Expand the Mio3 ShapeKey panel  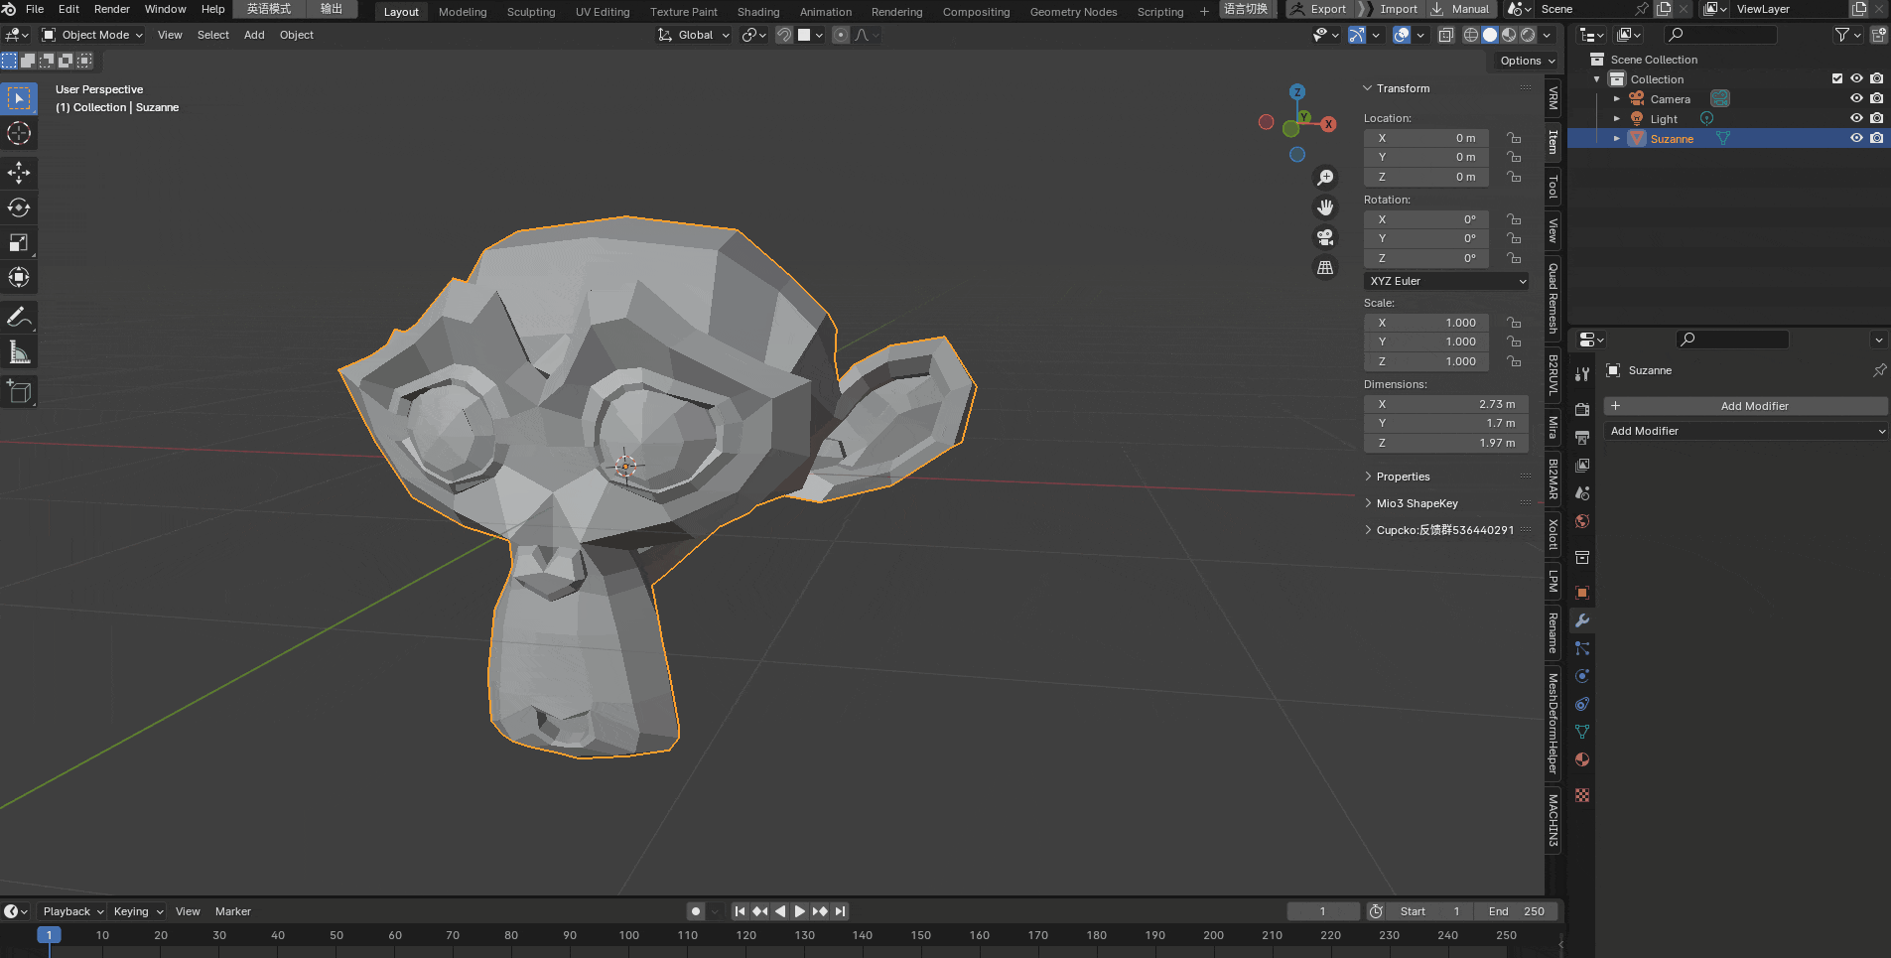click(x=1417, y=503)
